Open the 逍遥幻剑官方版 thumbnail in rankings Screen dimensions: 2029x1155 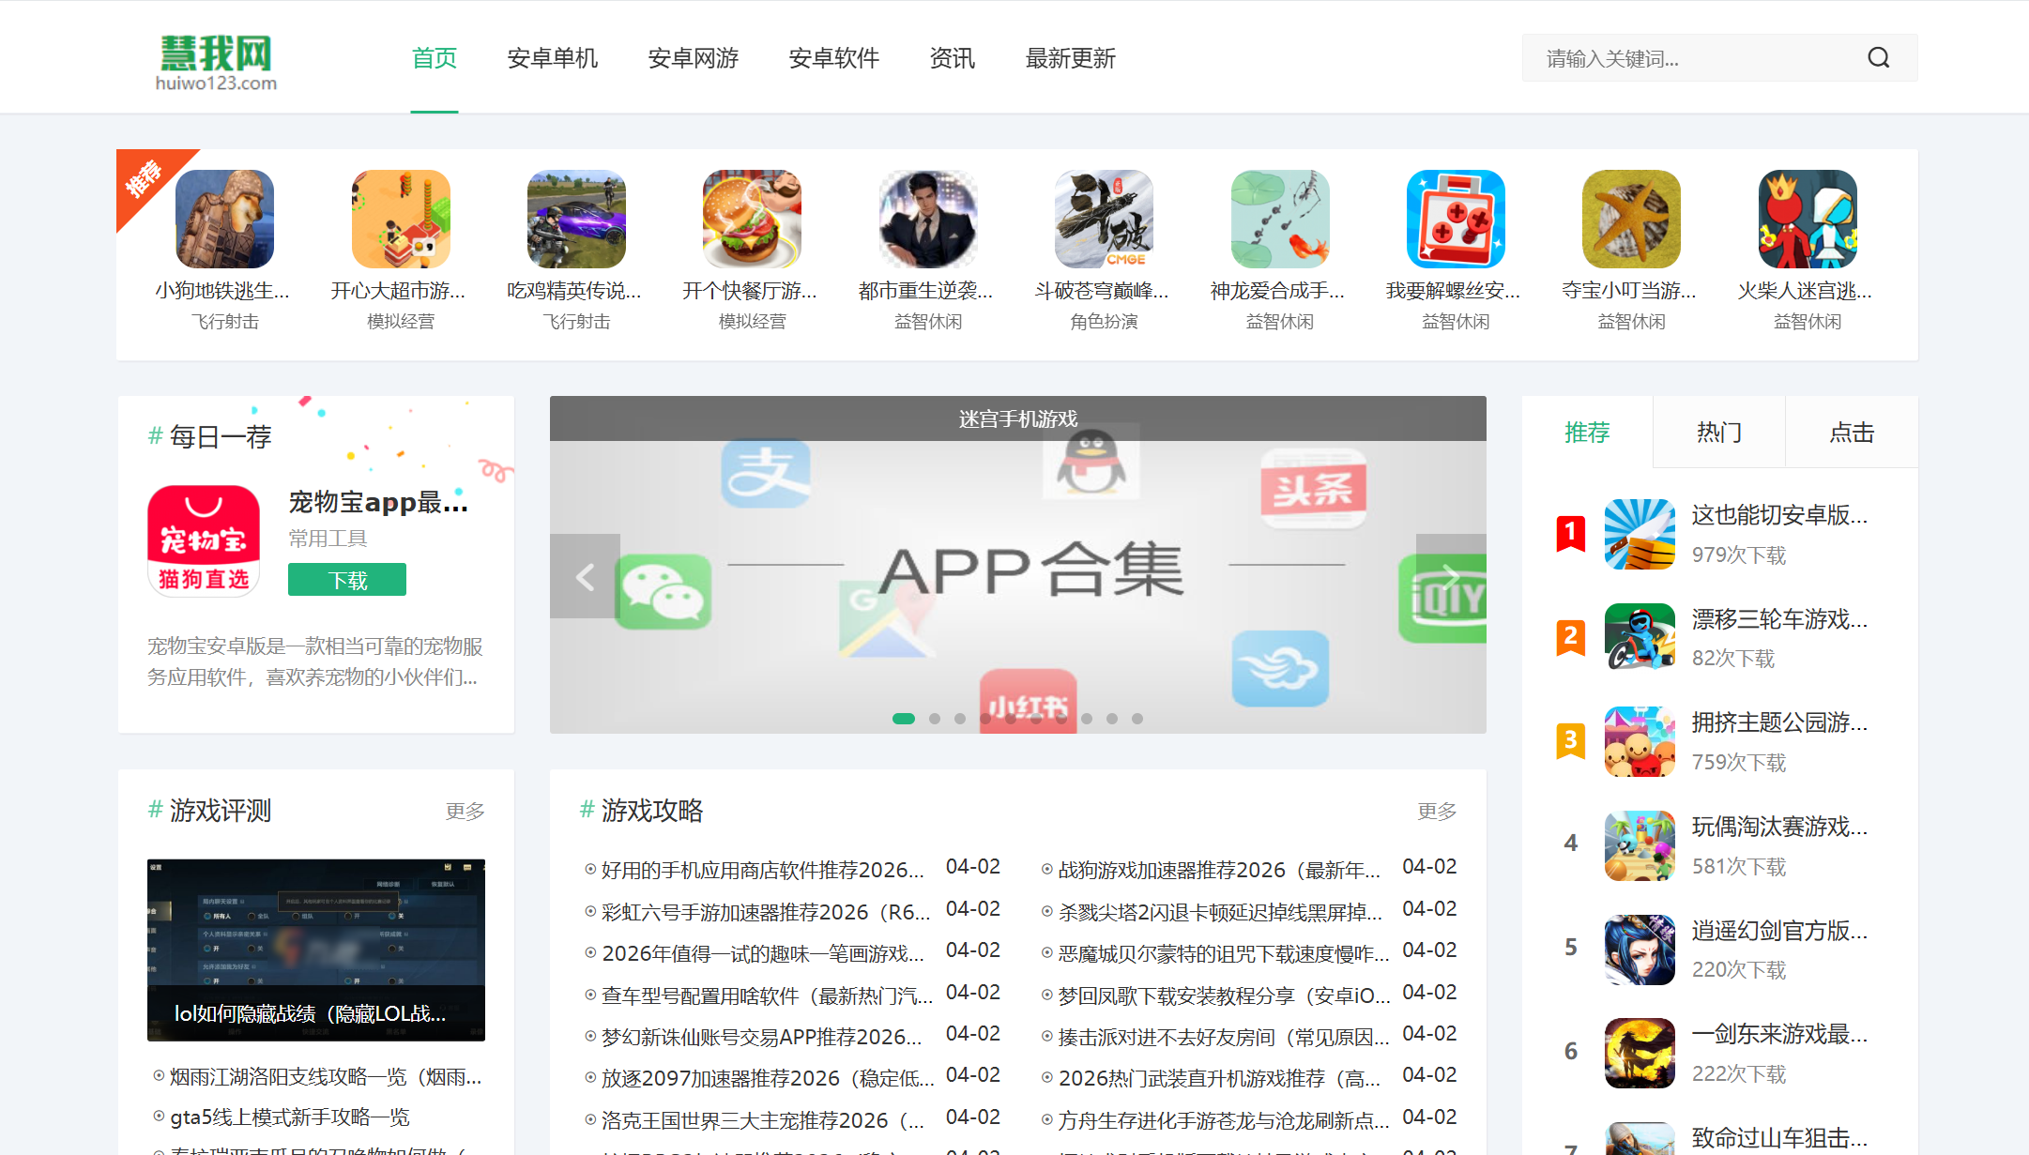1639,949
